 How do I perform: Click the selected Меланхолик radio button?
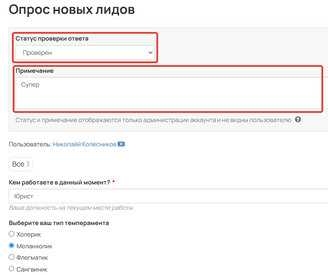click(11, 246)
